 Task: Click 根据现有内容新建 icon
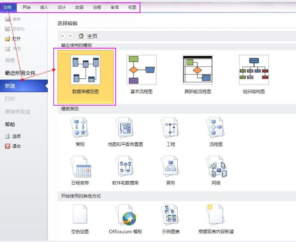click(215, 214)
